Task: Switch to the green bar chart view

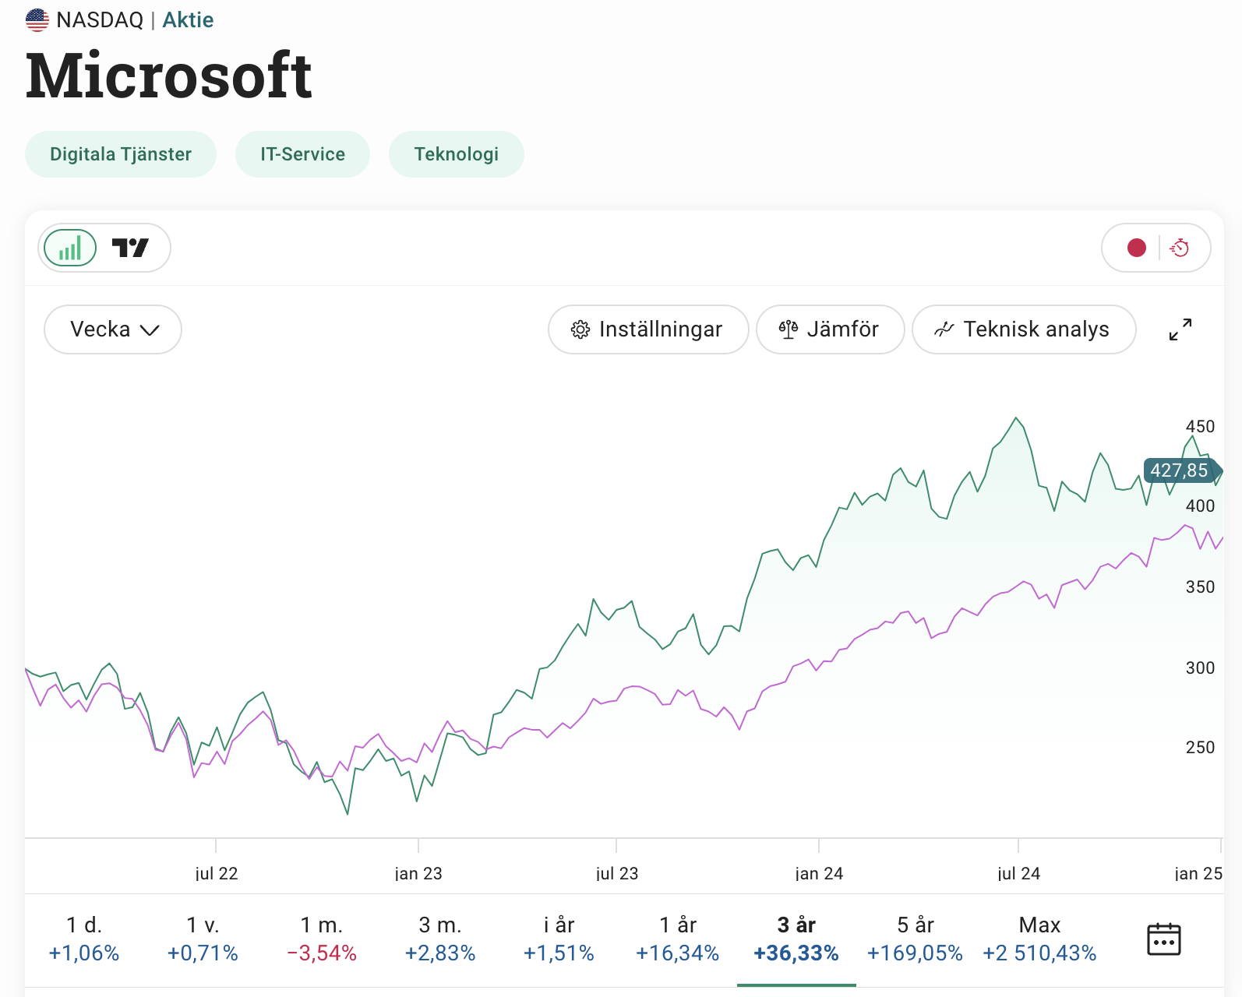Action: (70, 248)
